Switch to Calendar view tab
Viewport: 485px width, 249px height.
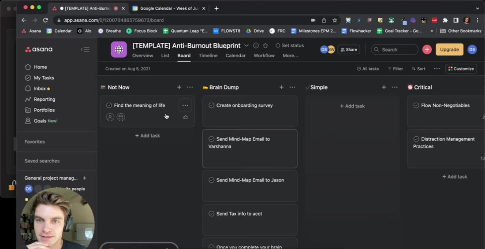click(235, 56)
